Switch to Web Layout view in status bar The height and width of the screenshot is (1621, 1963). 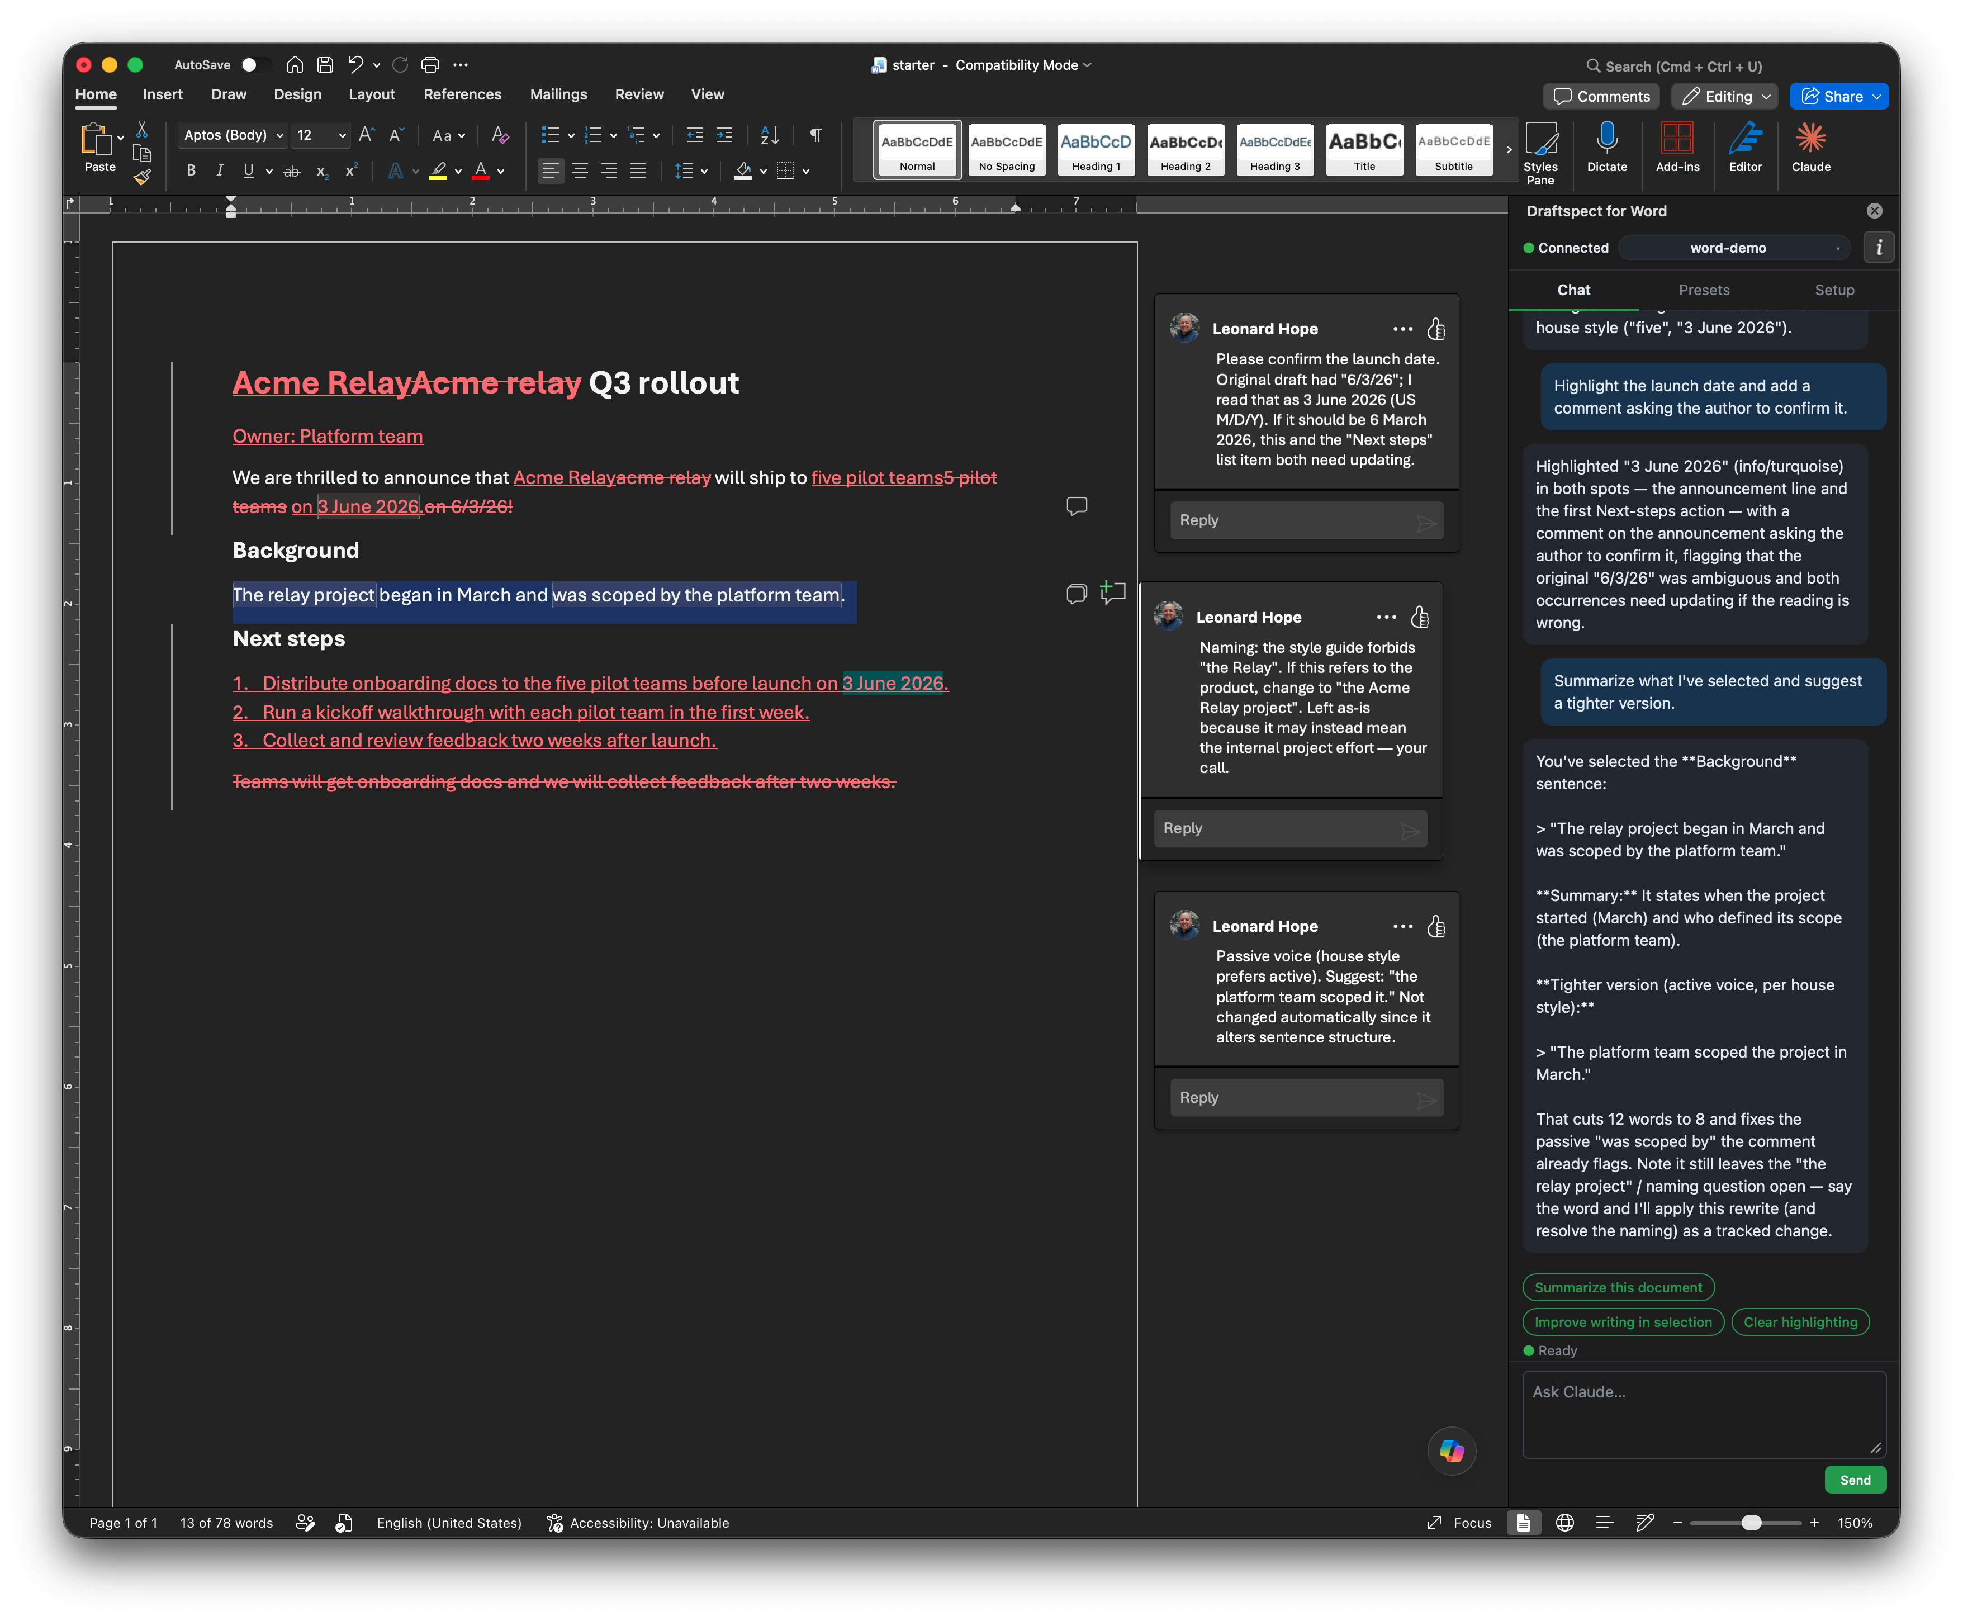(x=1564, y=1523)
